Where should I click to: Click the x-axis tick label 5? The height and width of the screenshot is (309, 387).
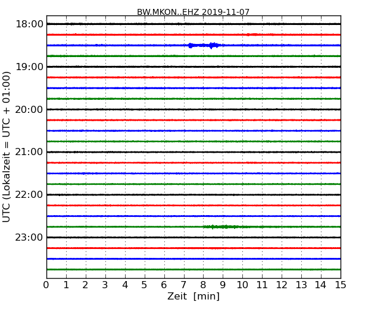145,285
